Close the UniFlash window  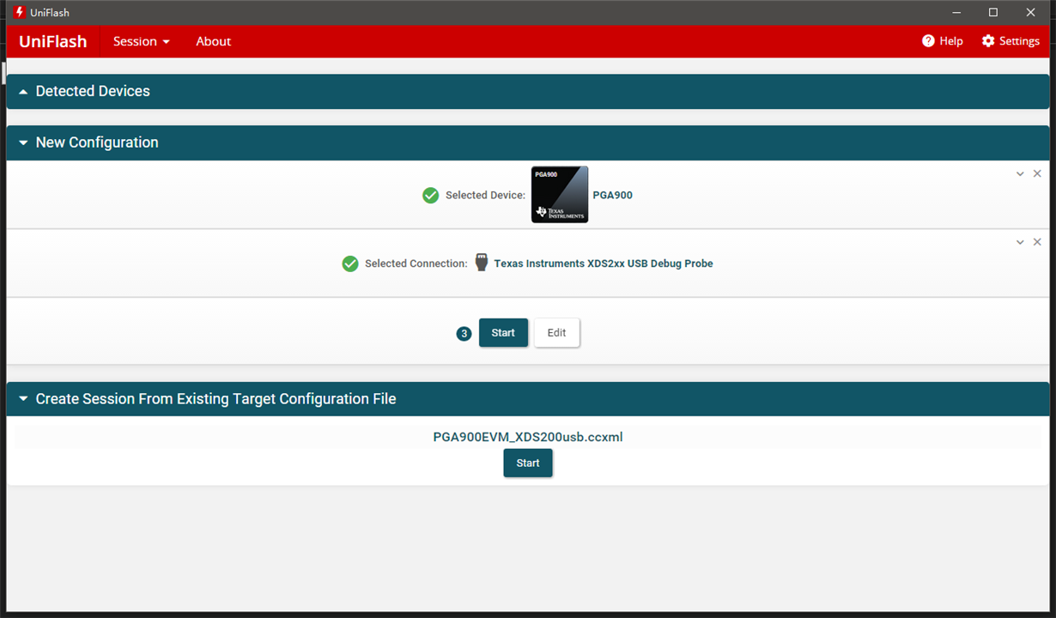1031,12
